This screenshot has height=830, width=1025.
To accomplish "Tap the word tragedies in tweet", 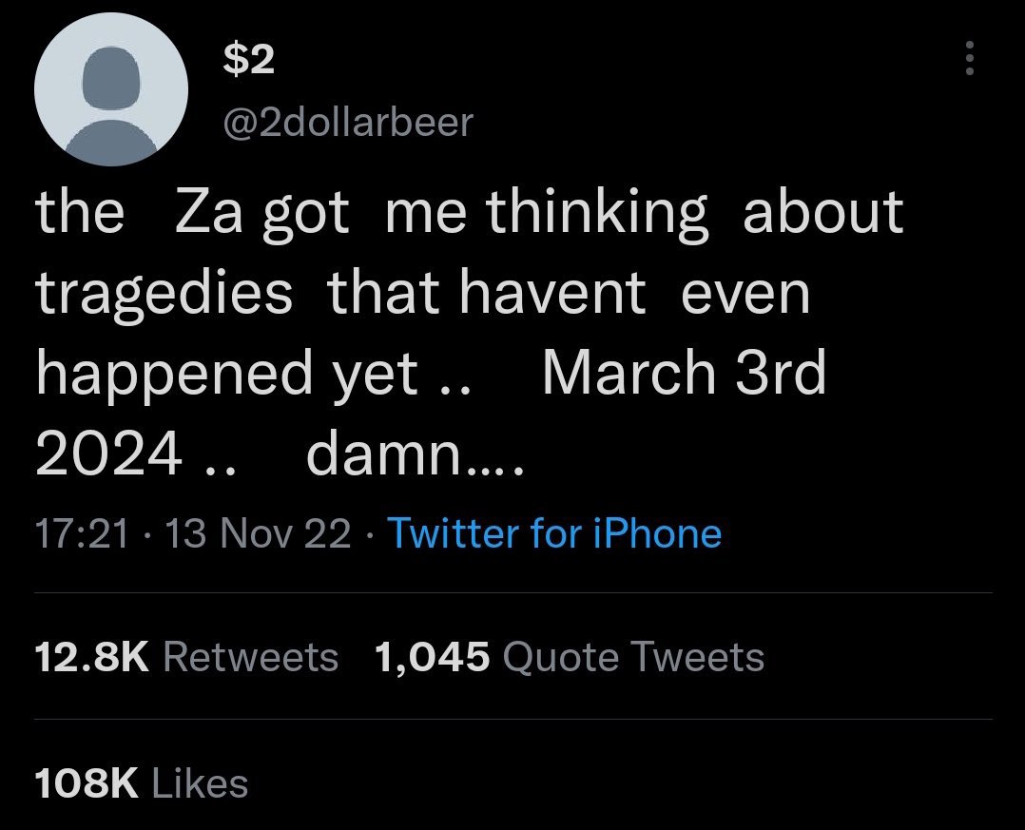I will [x=164, y=295].
